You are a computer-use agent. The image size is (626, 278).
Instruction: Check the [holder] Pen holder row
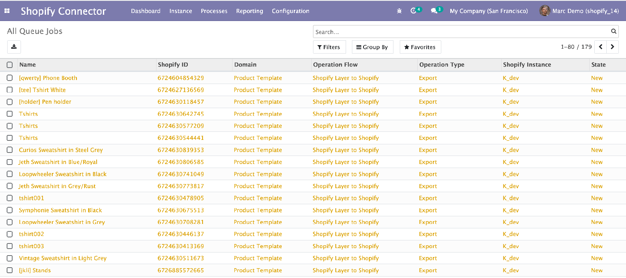click(9, 102)
